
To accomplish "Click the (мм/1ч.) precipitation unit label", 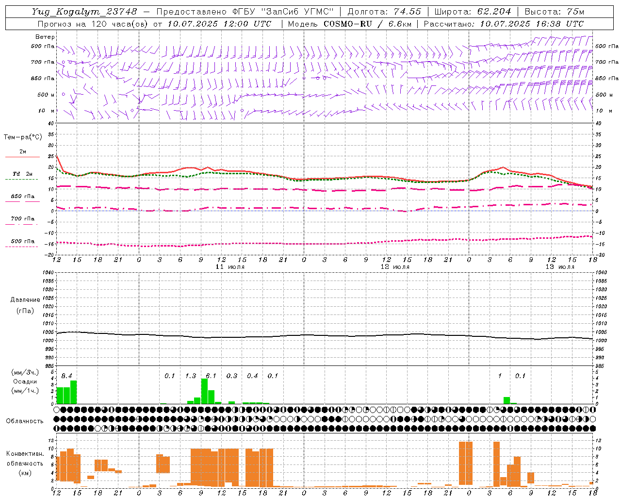I will (25, 391).
